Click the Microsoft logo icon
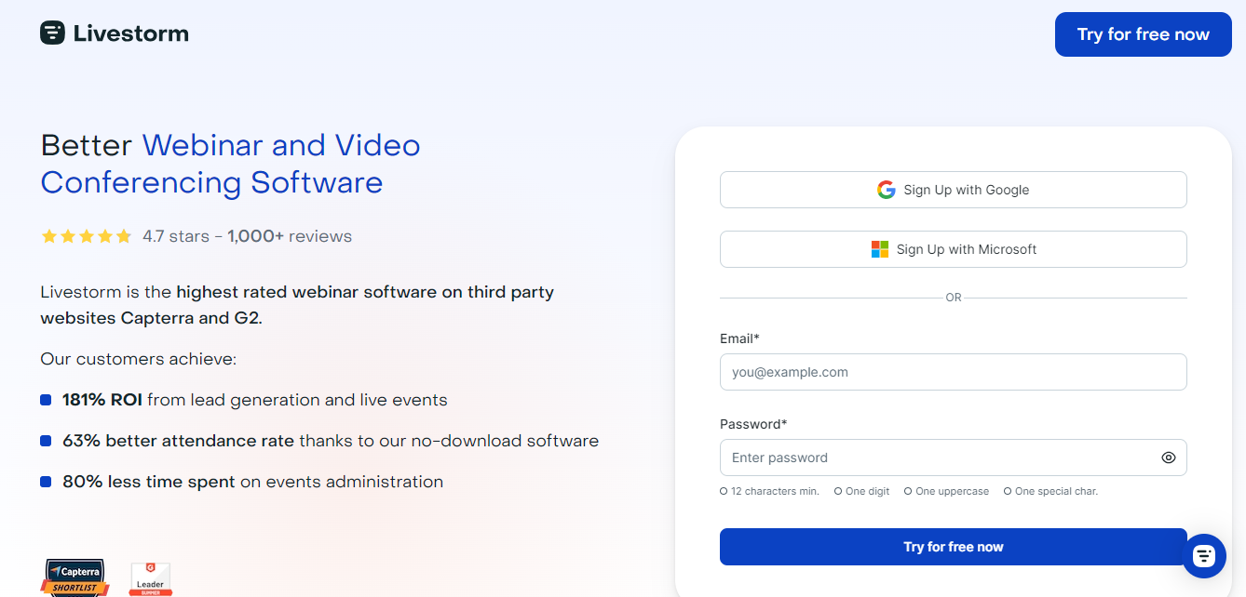Screen dimensions: 1246x597 point(879,249)
